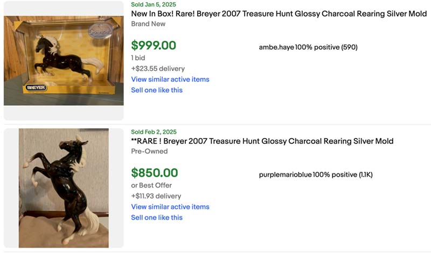Open the boxed Breyer horse listing thumbnail

(x=64, y=60)
